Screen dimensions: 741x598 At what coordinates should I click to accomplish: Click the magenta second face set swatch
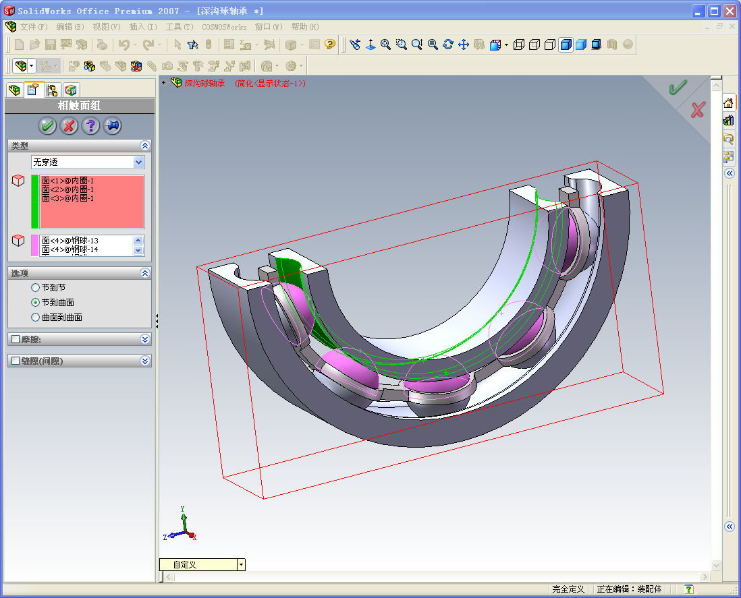coord(34,245)
